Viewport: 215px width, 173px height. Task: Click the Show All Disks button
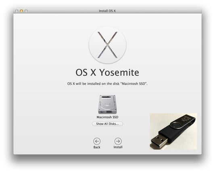[x=107, y=124]
